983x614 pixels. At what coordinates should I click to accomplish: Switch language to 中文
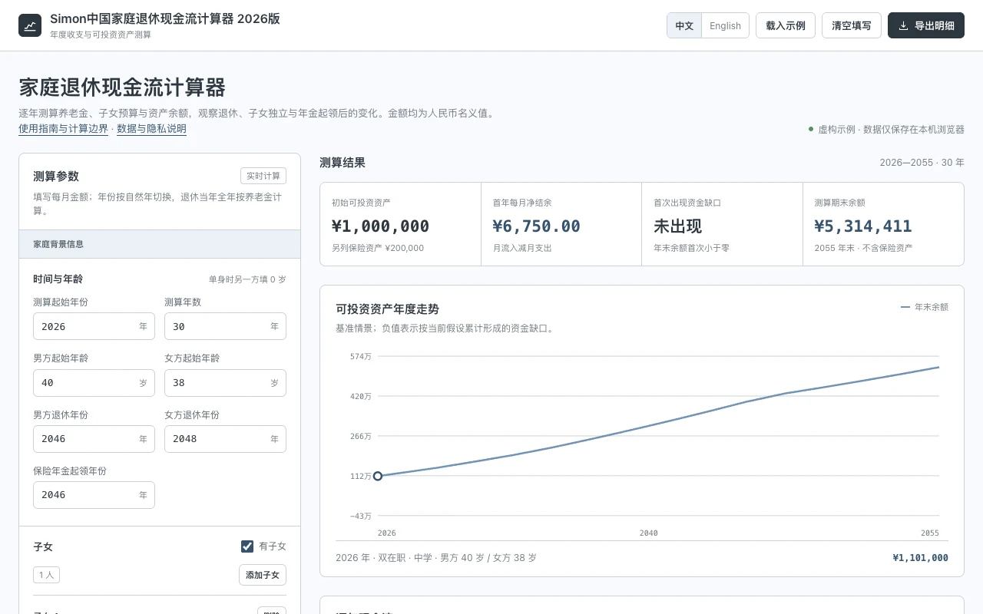click(684, 25)
